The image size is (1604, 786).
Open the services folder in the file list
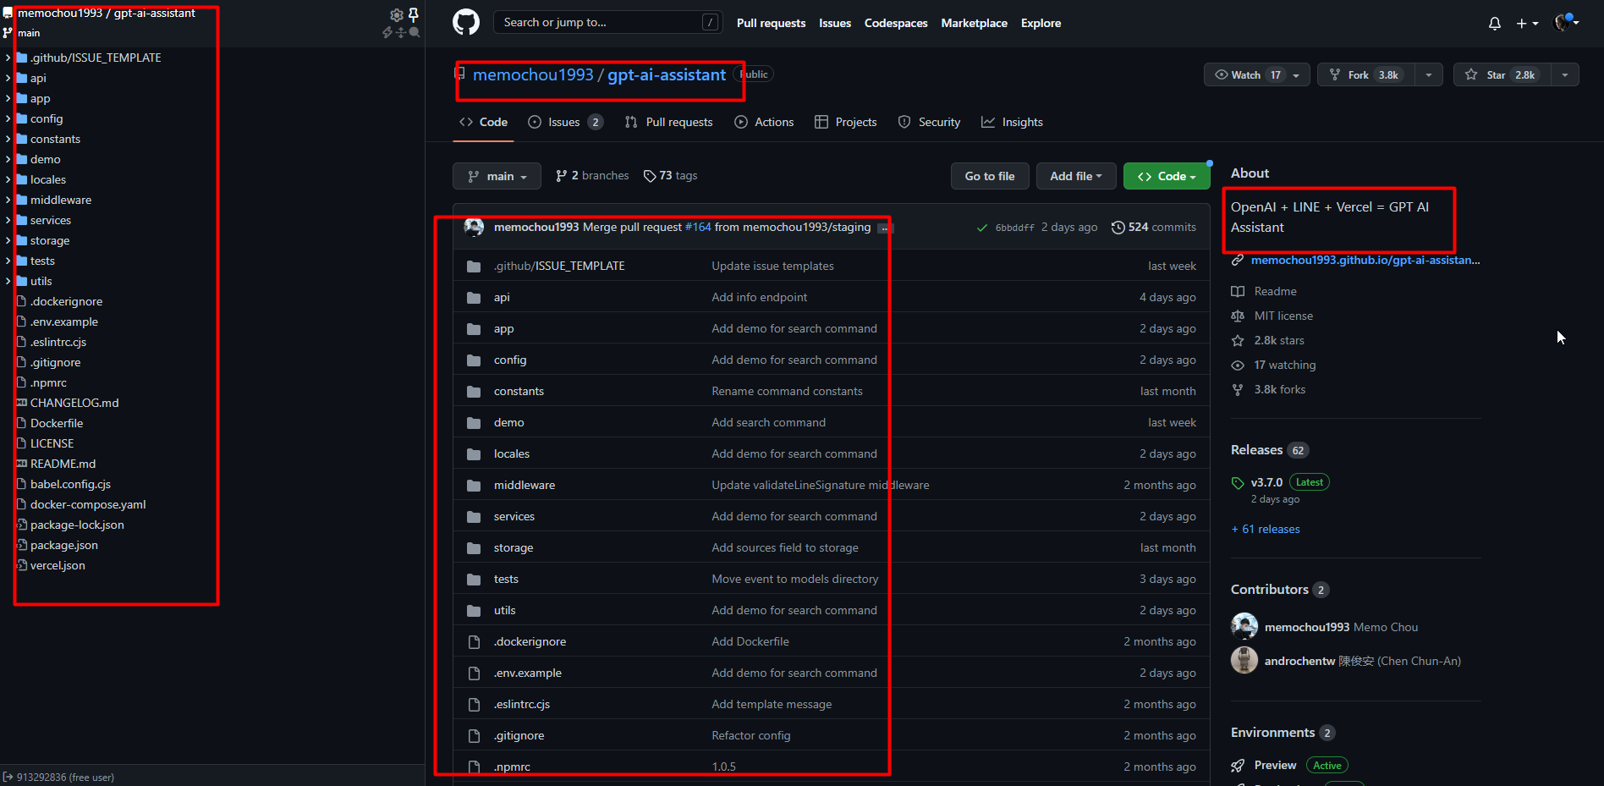tap(514, 516)
